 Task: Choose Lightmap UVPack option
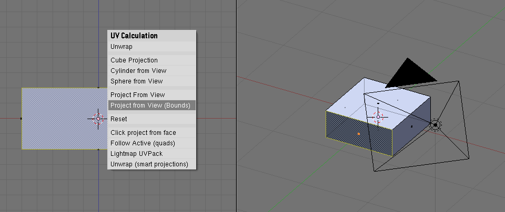click(151, 154)
